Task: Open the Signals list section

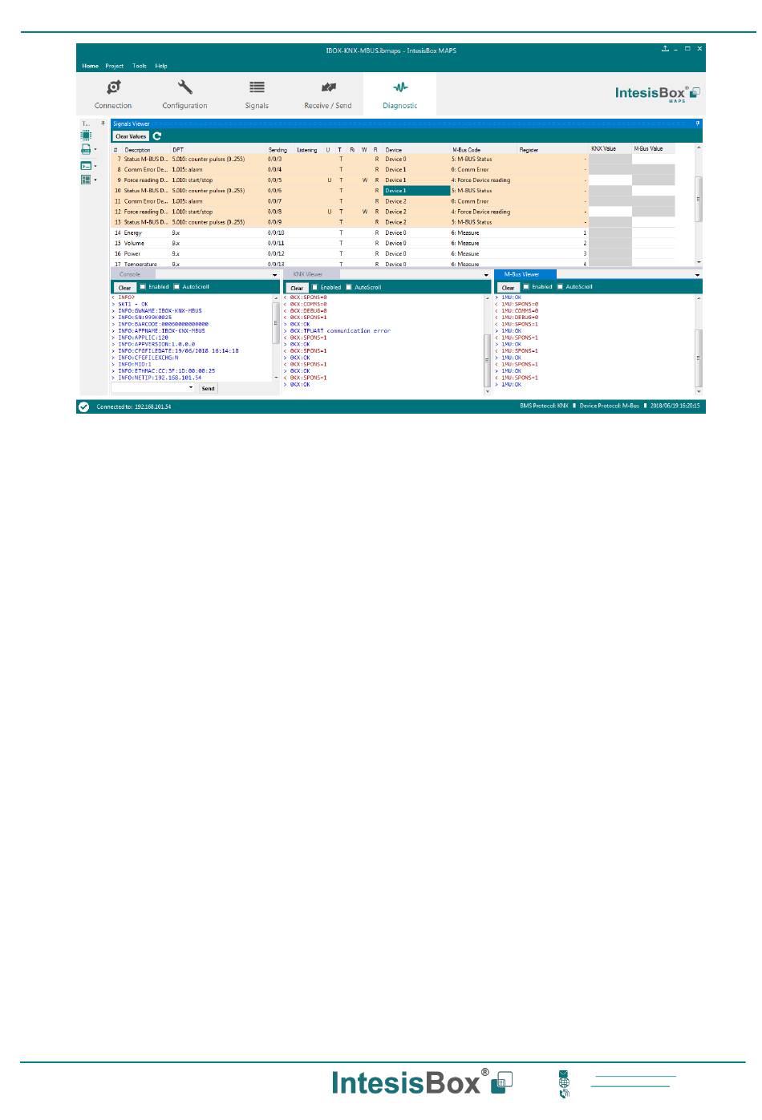Action: tap(257, 94)
